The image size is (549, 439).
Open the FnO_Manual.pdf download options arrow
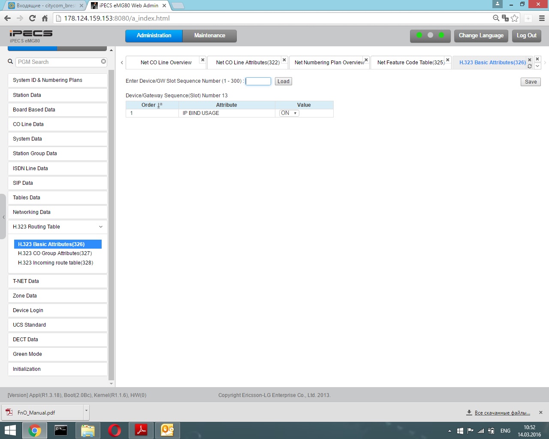point(86,411)
